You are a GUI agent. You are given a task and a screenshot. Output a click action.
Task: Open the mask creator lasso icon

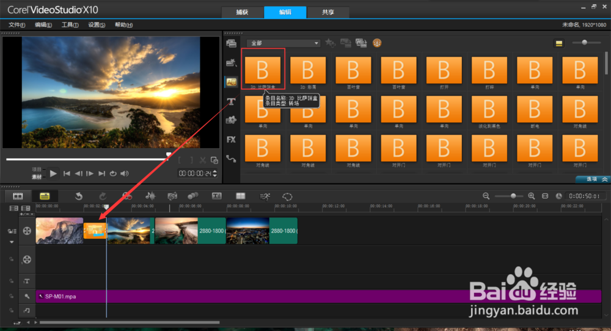tap(287, 197)
